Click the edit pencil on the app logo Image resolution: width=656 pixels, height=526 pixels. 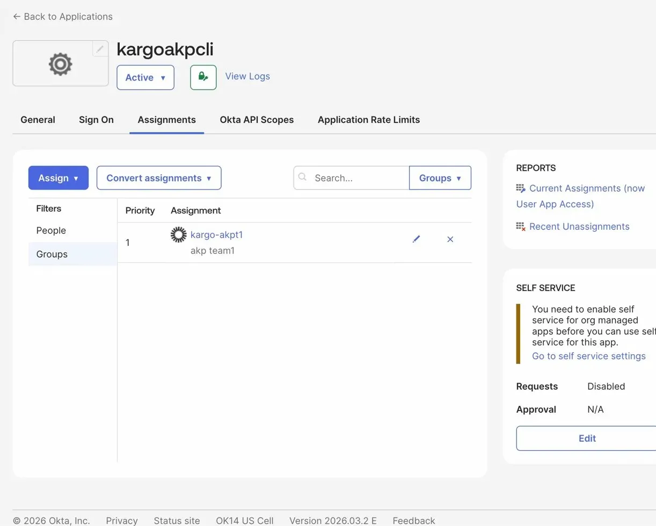click(x=100, y=49)
